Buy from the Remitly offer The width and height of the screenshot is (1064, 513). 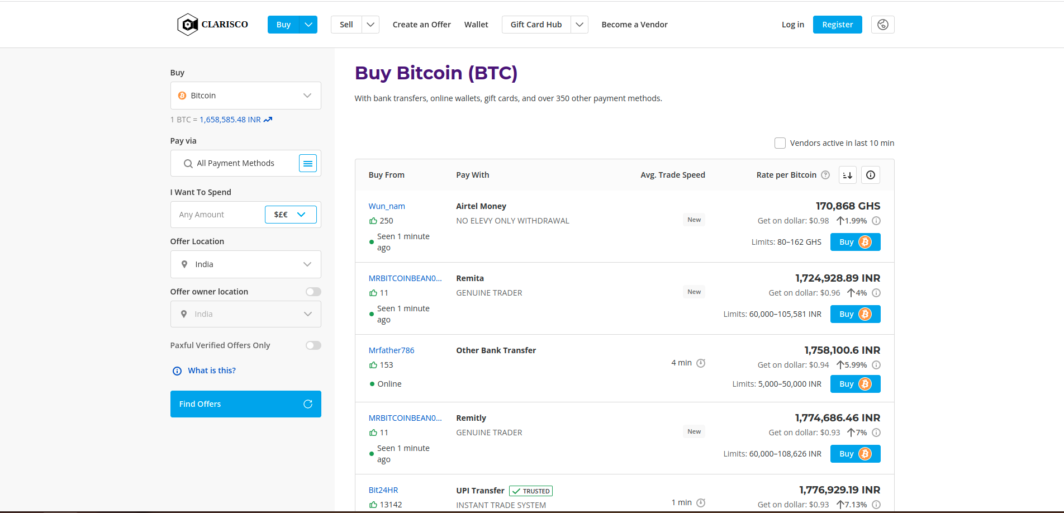pos(856,454)
